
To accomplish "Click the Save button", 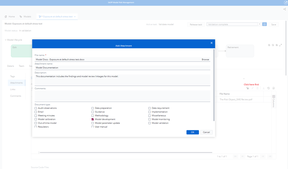I will point(274,25).
